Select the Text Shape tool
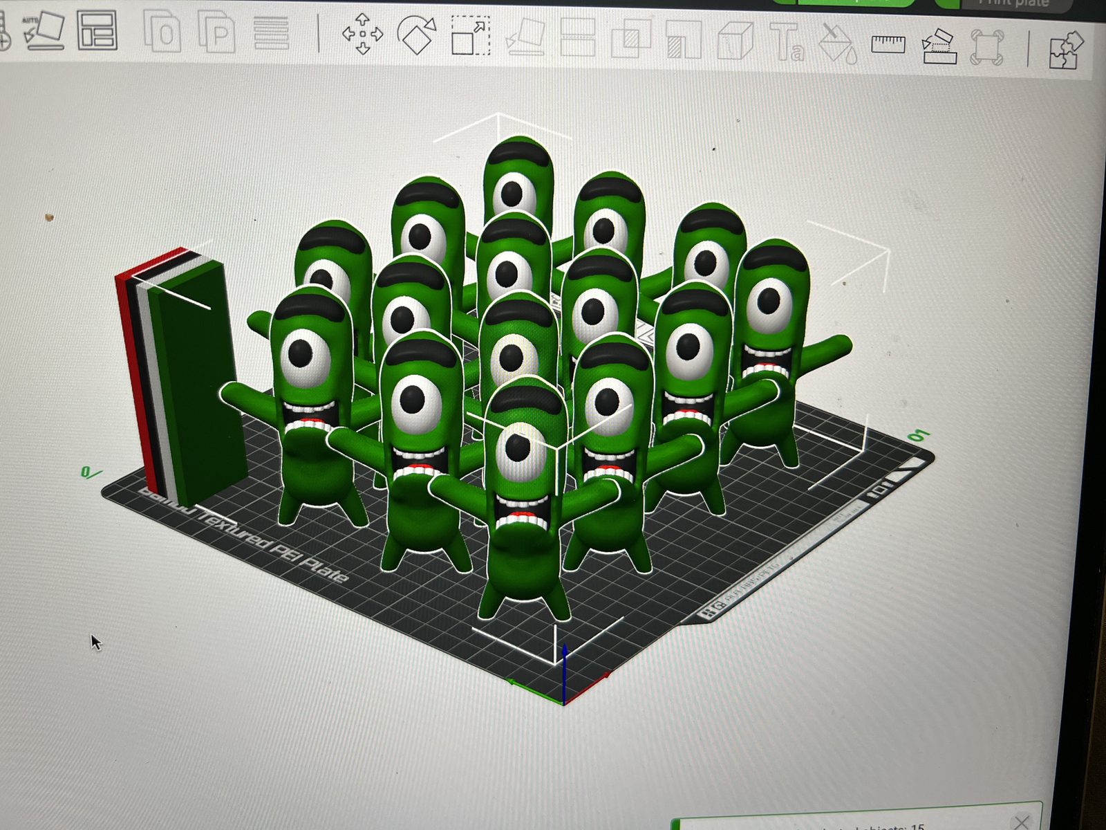1106x830 pixels. (x=787, y=41)
